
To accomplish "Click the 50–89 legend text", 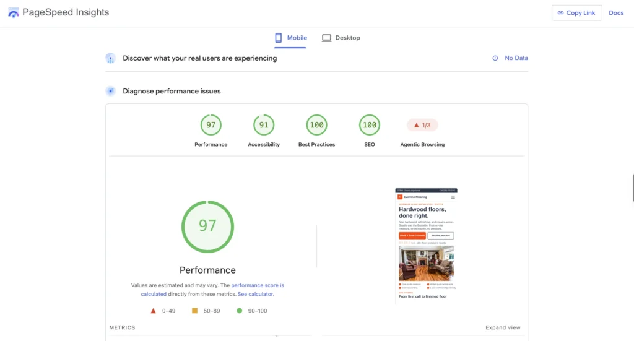I will [212, 311].
